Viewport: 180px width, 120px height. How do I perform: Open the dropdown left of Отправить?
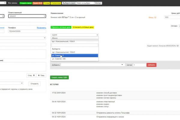(11, 83)
